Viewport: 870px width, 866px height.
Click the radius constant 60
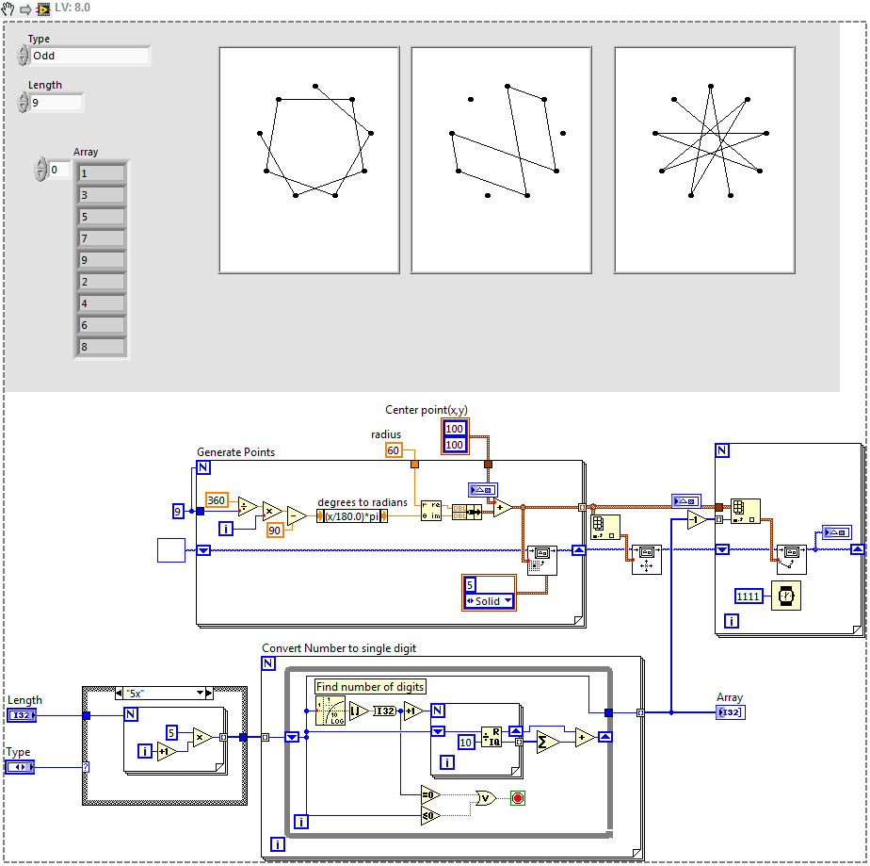[x=394, y=450]
